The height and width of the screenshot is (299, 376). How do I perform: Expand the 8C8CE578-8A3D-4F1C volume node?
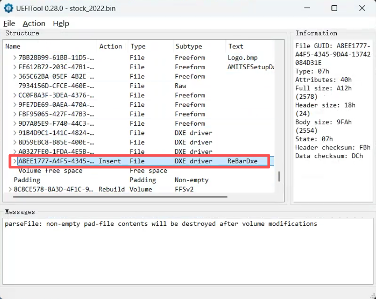click(10, 189)
